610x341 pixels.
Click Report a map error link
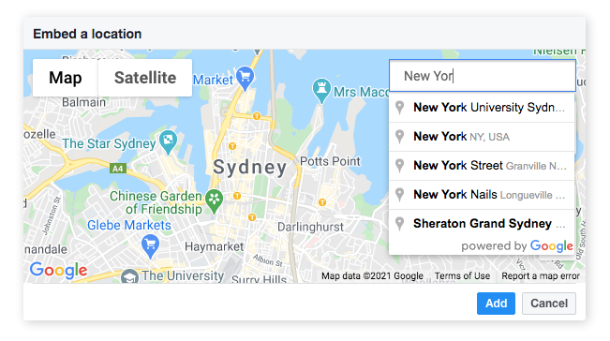(541, 276)
